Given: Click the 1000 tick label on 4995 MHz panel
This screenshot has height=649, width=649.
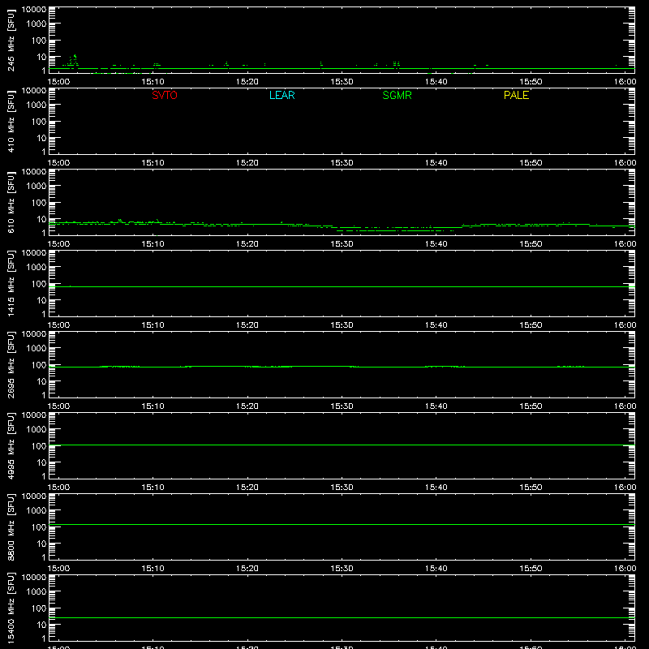Looking at the screenshot, I should pos(37,430).
